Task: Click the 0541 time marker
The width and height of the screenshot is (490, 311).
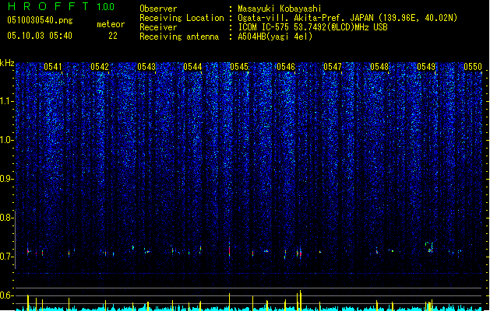Action: point(53,67)
